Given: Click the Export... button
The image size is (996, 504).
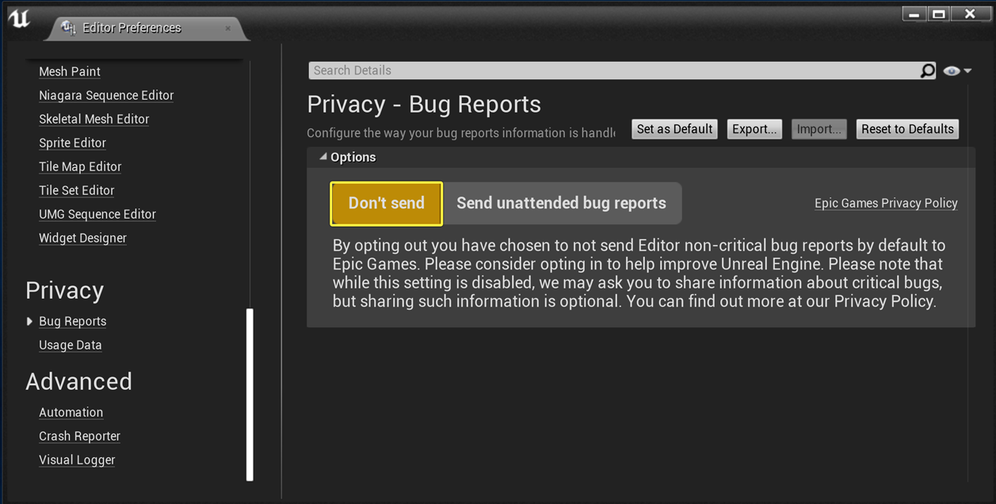Looking at the screenshot, I should point(754,129).
